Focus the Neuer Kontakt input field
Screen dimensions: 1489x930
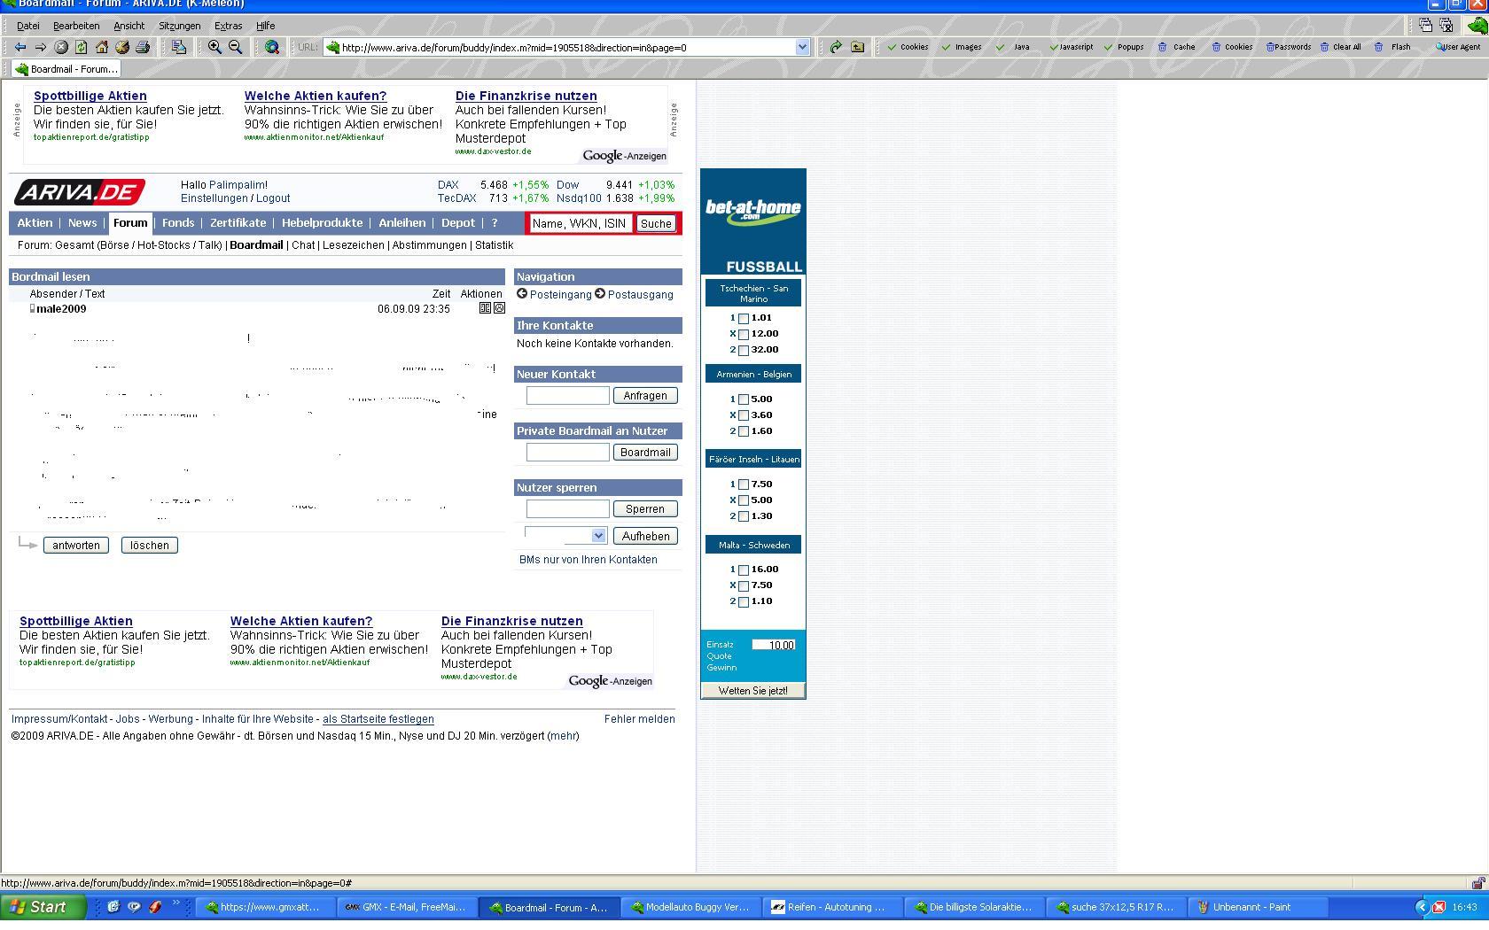point(568,396)
